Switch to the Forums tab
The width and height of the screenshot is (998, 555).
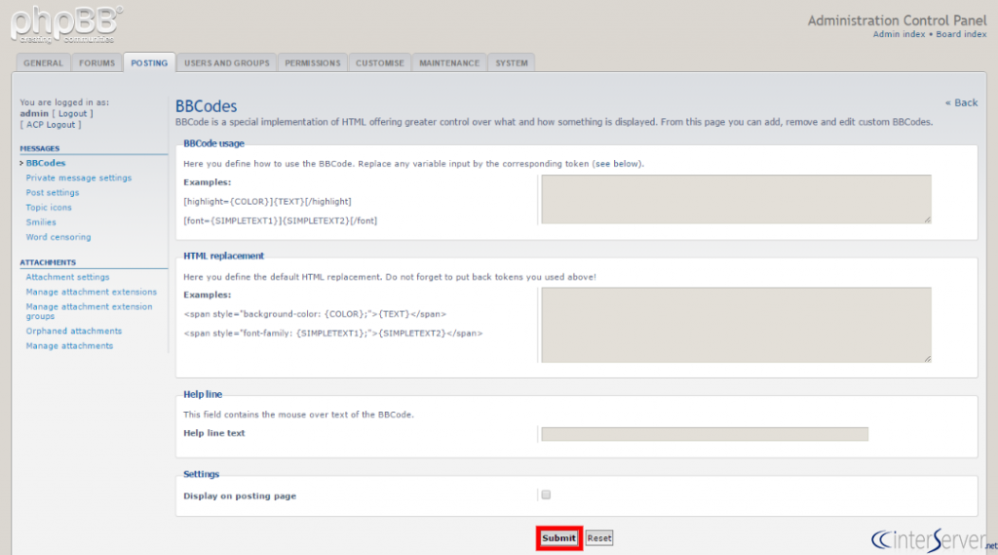pyautogui.click(x=96, y=63)
